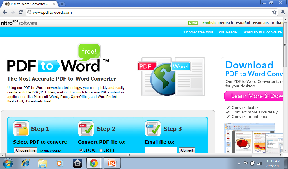The image size is (288, 169).
Task: Click the Chrome icon on the taskbar
Action: (x=94, y=163)
